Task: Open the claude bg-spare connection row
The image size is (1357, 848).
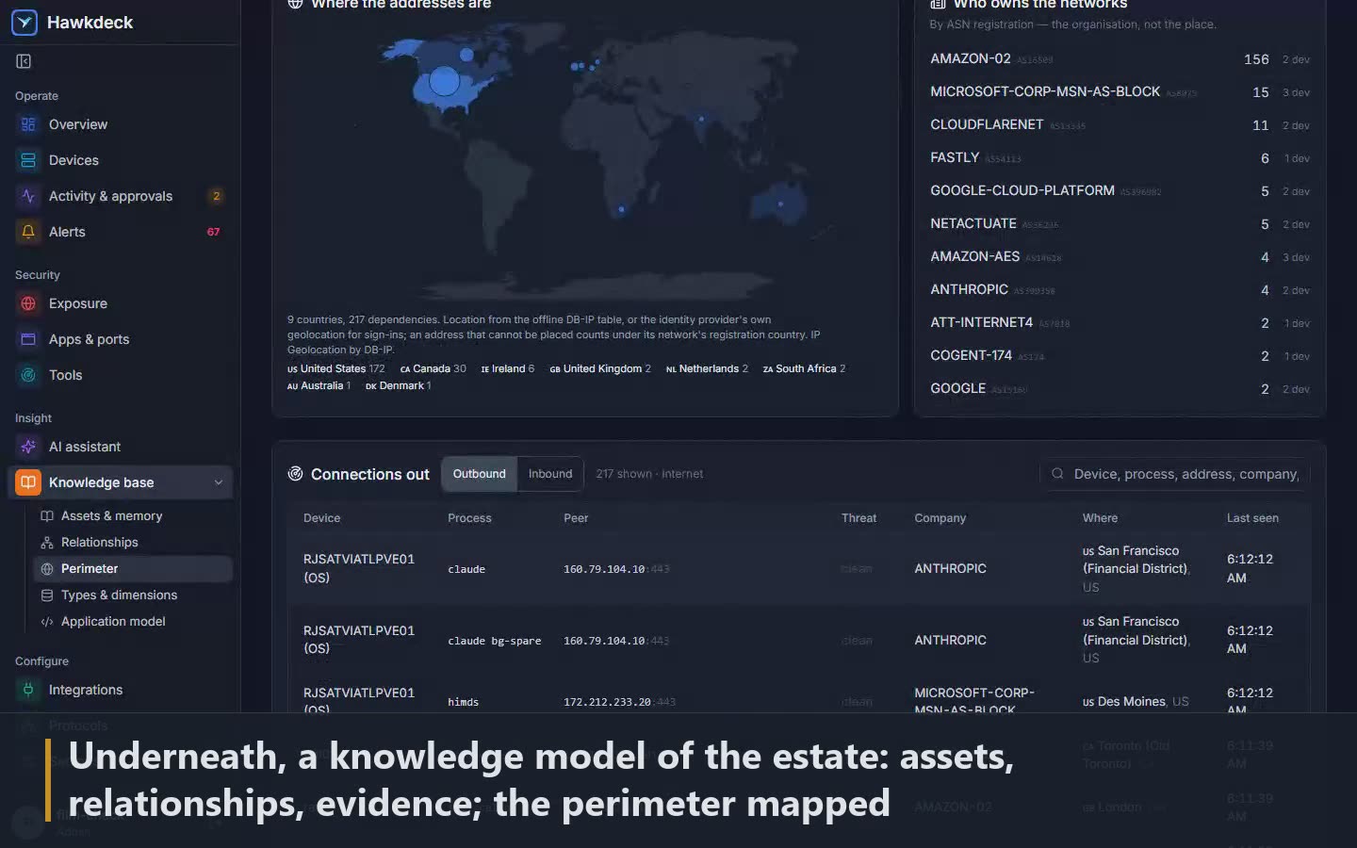Action: pos(799,641)
